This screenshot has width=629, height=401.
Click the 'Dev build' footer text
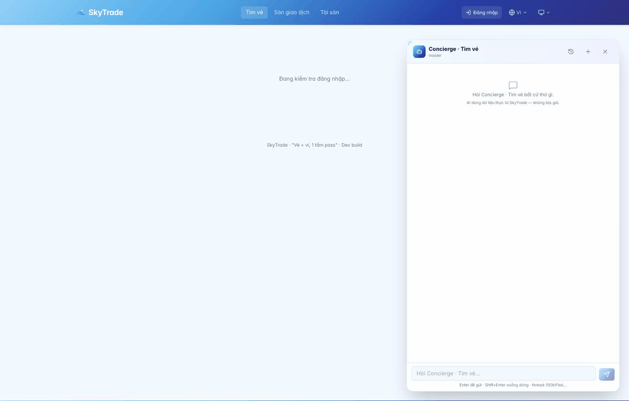coord(352,145)
